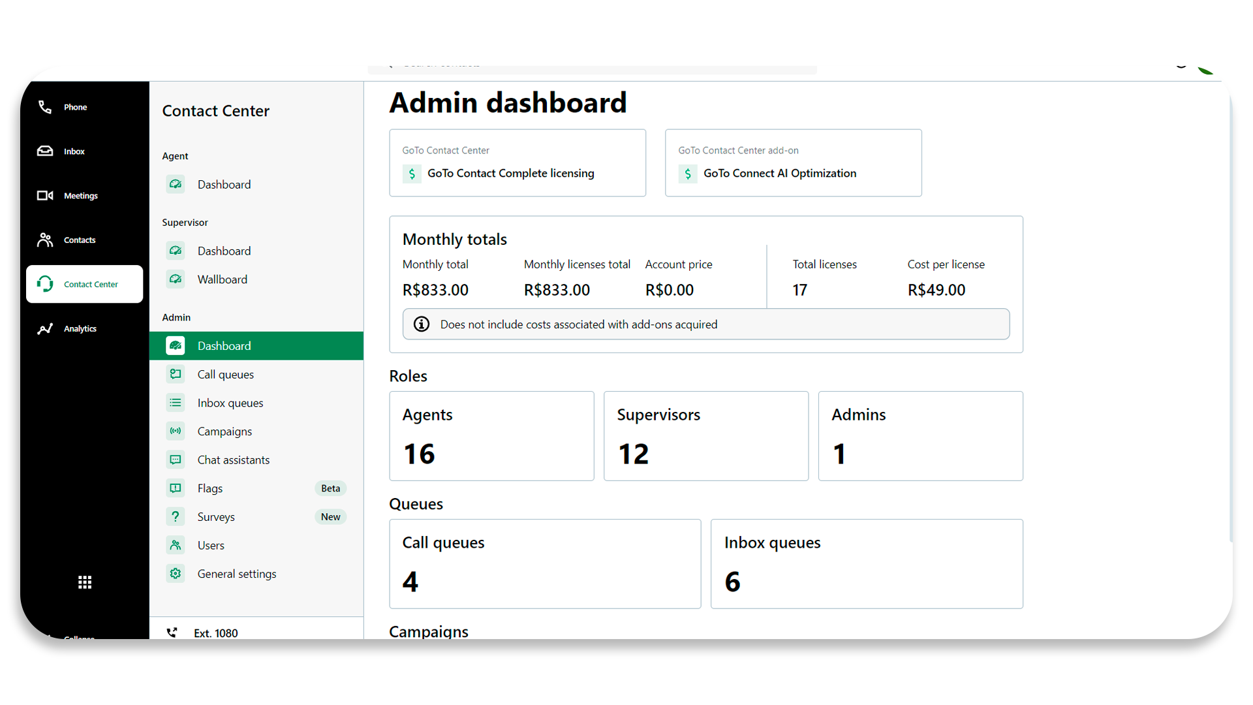The image size is (1253, 705).
Task: Click the extension phone icon near Ext. 1080
Action: (172, 633)
